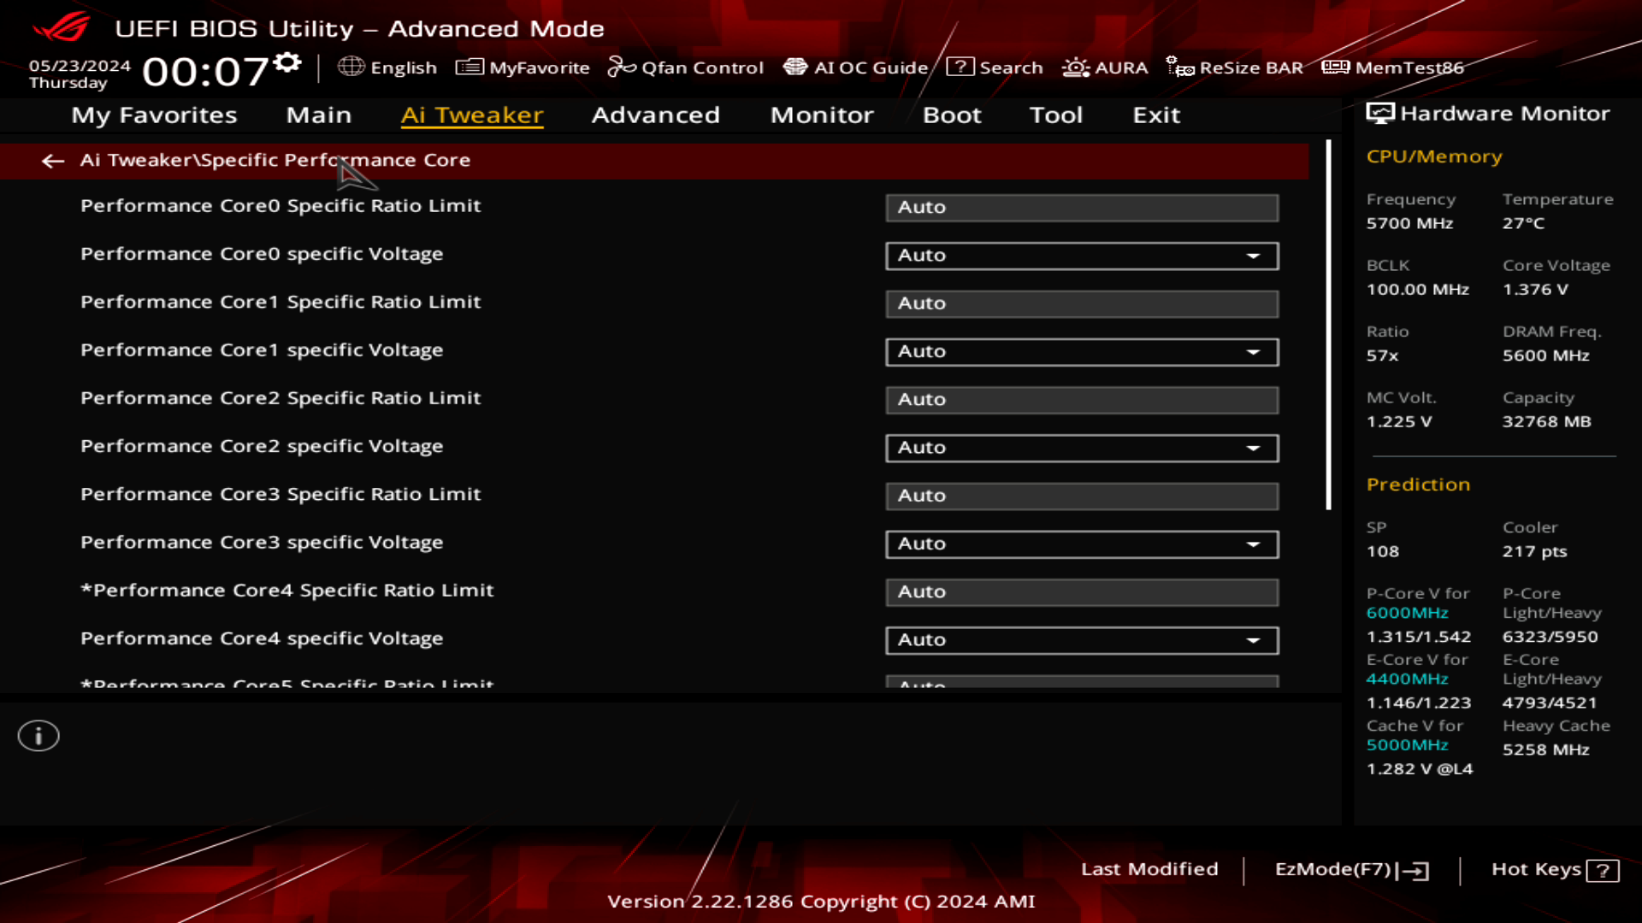Switch BIOS to EzMode view
1642x923 pixels.
point(1351,867)
